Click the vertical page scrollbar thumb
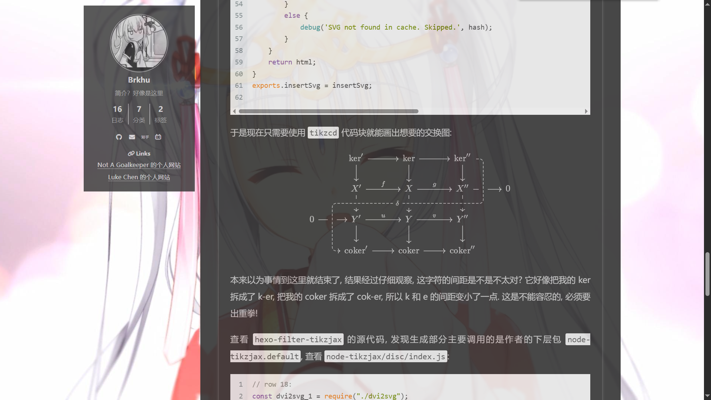Screen dimensions: 711x400 [707, 274]
